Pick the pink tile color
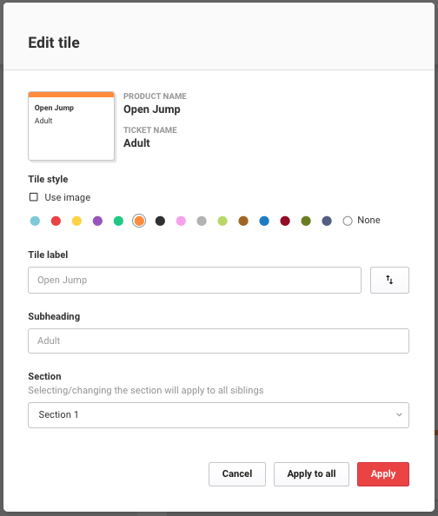The width and height of the screenshot is (438, 516). click(181, 221)
